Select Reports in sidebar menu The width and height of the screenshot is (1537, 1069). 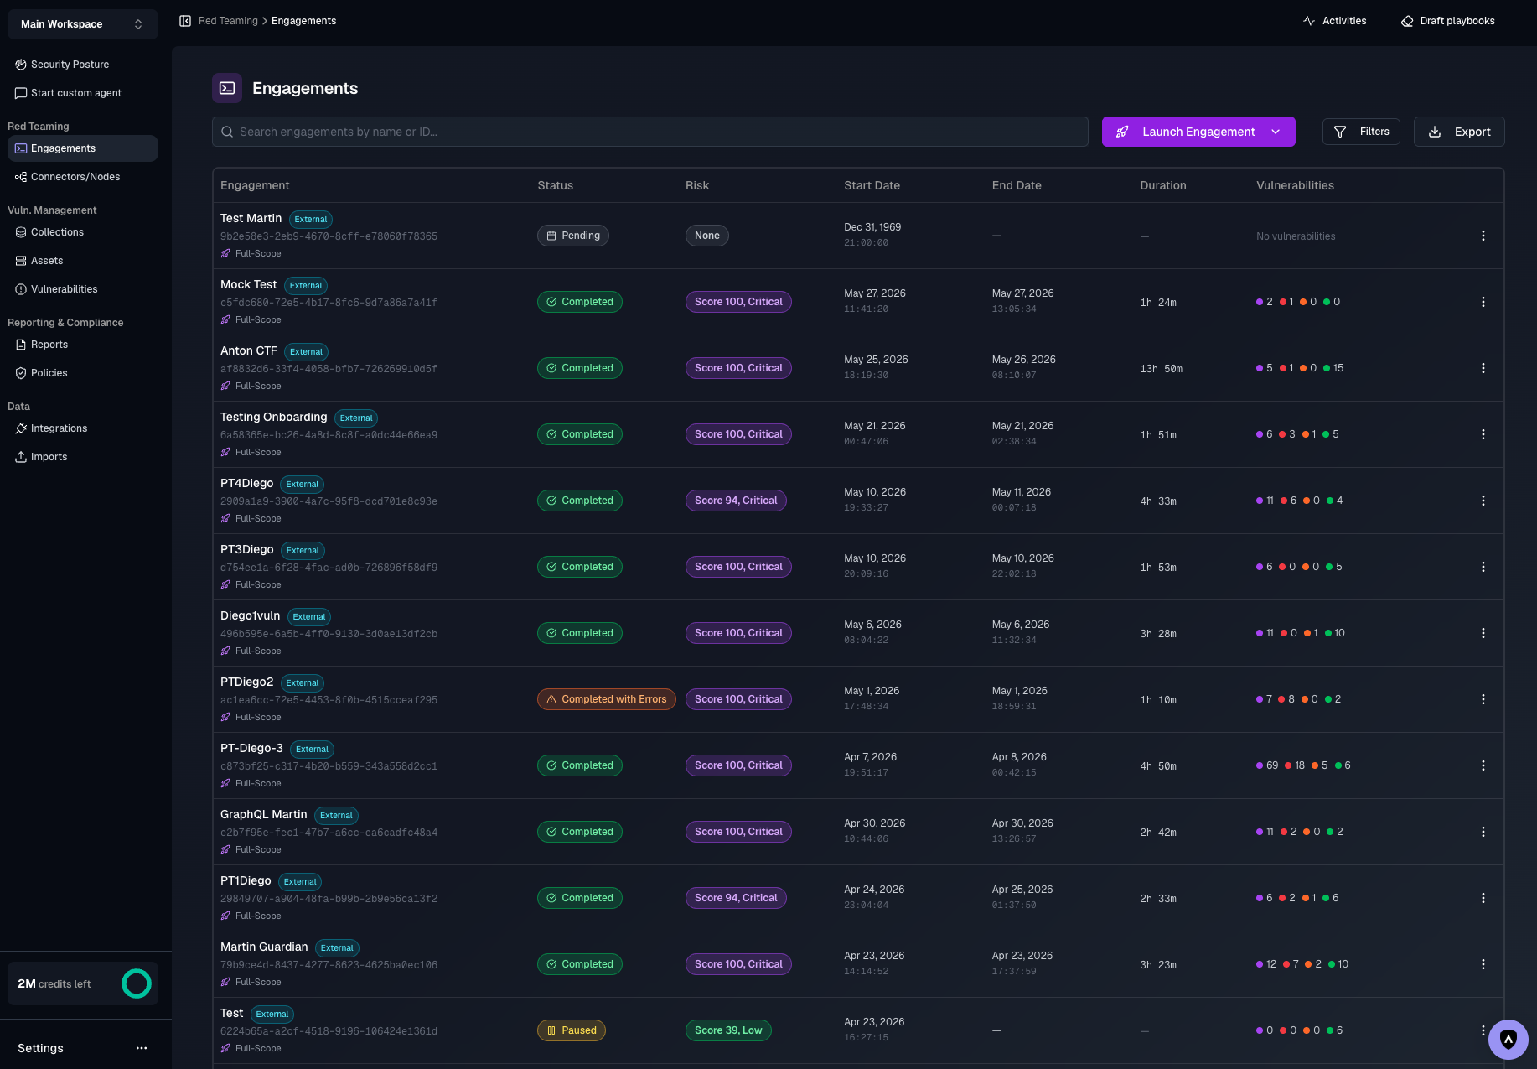(49, 345)
